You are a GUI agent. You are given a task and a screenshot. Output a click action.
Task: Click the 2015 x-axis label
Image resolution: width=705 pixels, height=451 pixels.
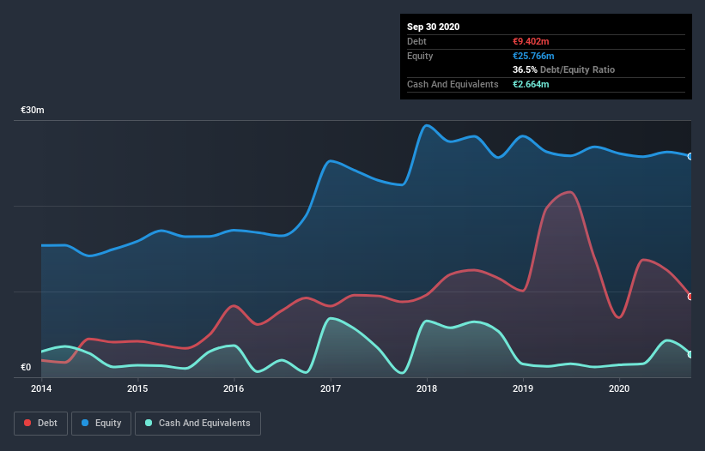(x=137, y=388)
